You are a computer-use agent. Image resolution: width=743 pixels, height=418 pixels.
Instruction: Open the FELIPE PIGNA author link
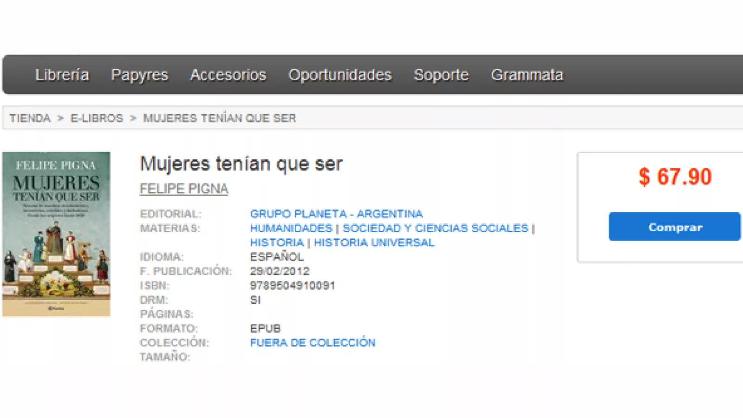184,189
